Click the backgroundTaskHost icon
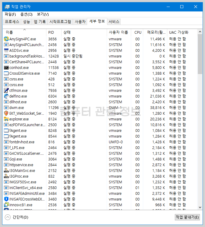The image size is (205, 227). click(x=6, y=56)
